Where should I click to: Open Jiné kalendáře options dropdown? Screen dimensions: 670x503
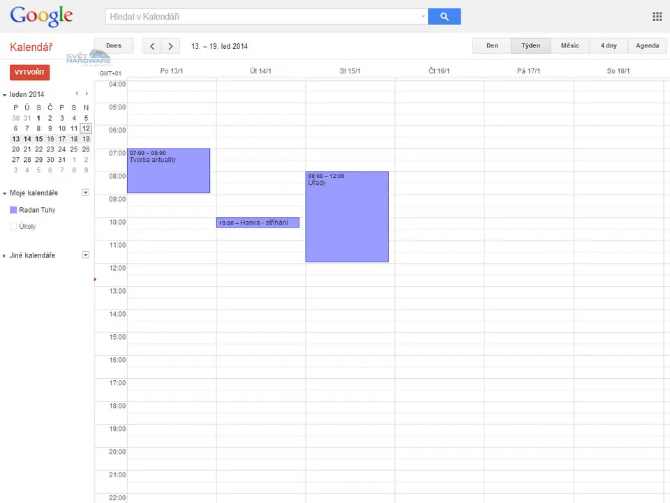coord(86,255)
